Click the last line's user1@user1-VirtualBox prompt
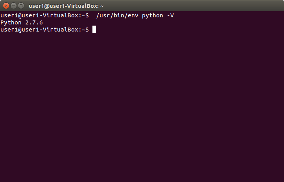Screen dimensions: 284x182 [39, 30]
